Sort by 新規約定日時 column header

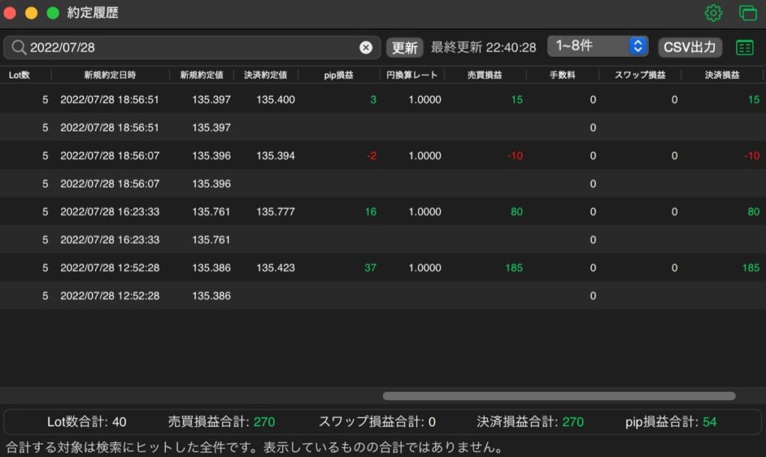click(109, 75)
